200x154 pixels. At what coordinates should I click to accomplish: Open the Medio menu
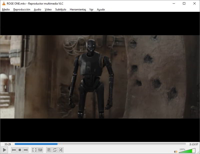(6, 9)
